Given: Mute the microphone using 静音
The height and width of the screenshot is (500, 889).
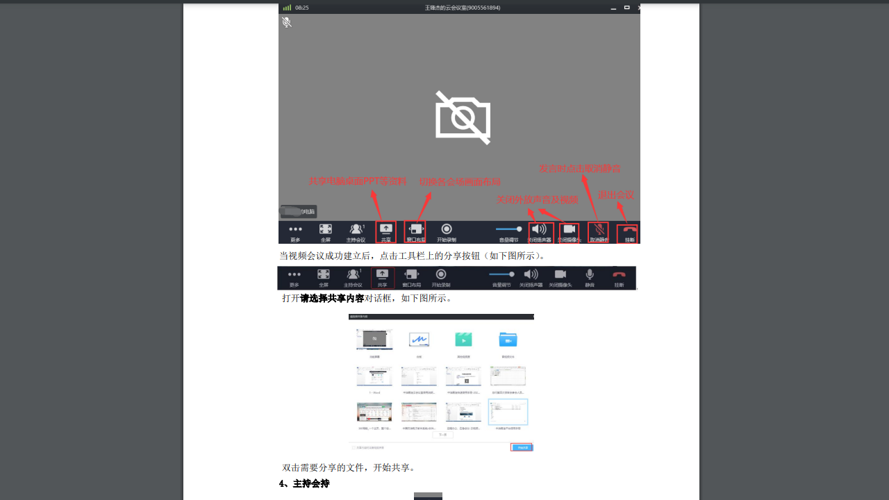Looking at the screenshot, I should [590, 275].
